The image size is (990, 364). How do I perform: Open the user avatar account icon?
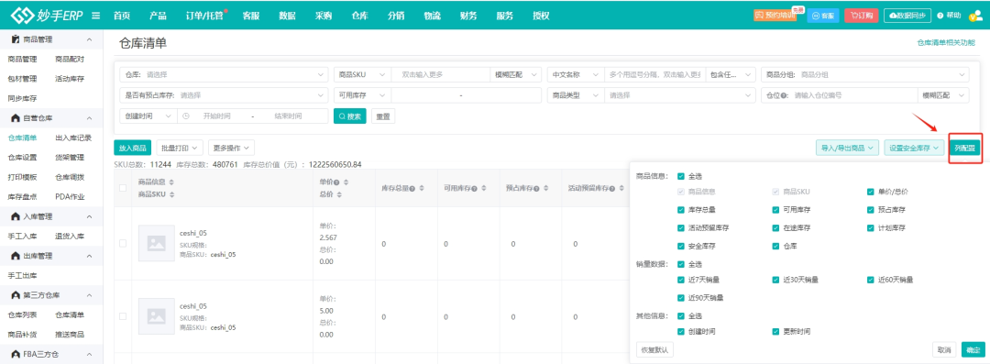pos(975,16)
